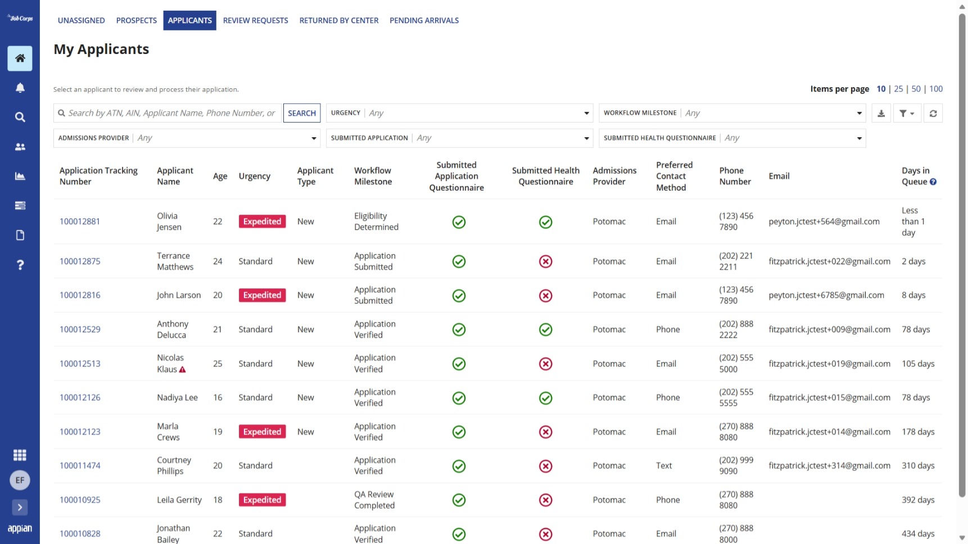Open notifications bell in sidebar
This screenshot has height=544, width=968.
click(20, 88)
